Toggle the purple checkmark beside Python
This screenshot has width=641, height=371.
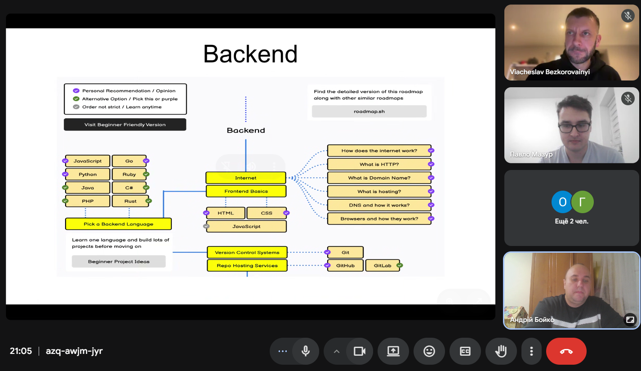[66, 174]
